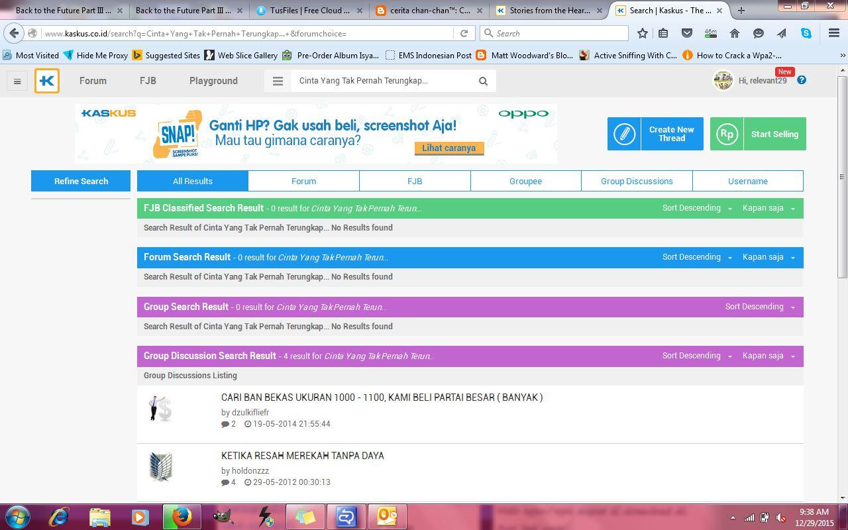This screenshot has width=848, height=530.
Task: Click the Start Selling button
Action: [x=758, y=134]
